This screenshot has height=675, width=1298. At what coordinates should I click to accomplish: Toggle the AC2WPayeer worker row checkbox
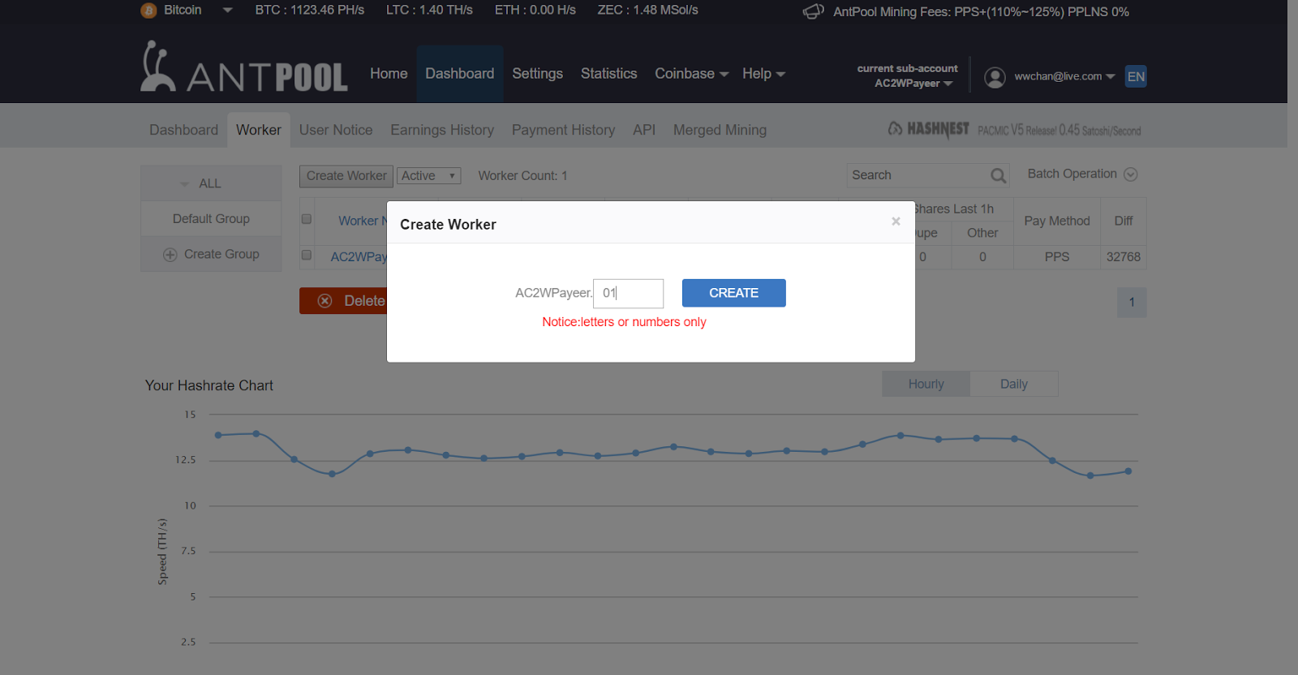[307, 255]
